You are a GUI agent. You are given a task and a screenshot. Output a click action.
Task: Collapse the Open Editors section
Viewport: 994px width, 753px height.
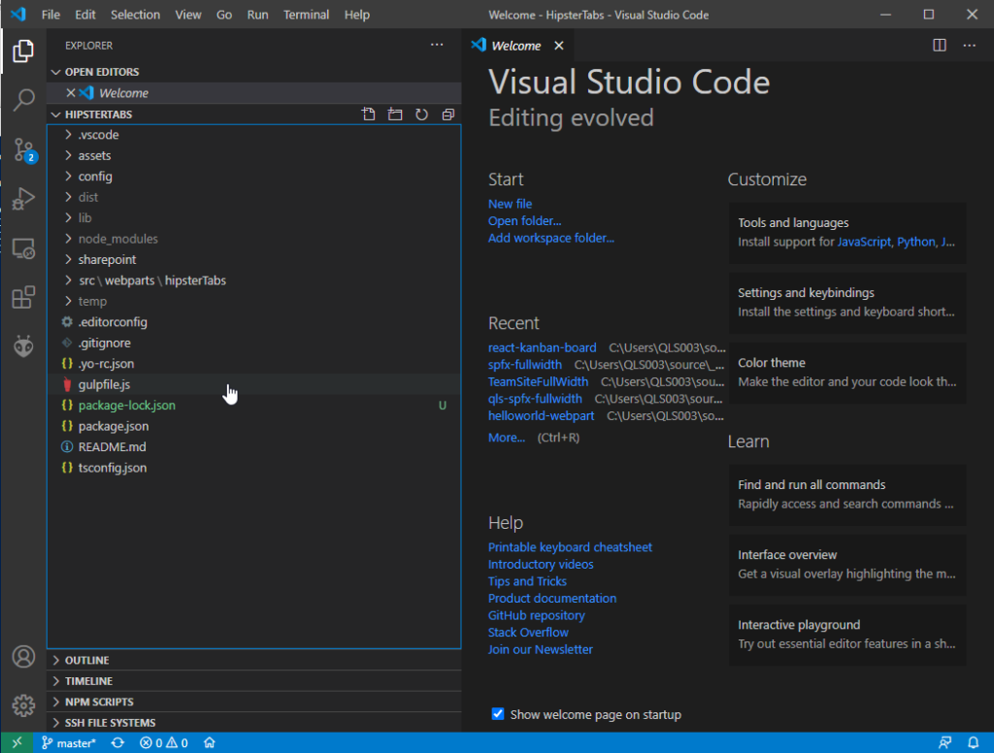(55, 72)
